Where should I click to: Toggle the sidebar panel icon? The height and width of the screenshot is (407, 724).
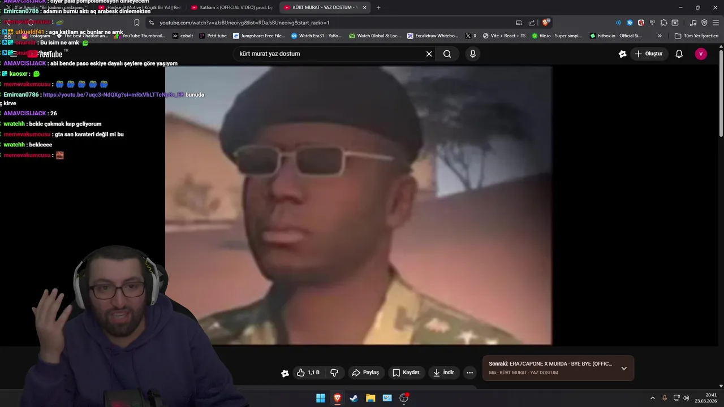675,23
